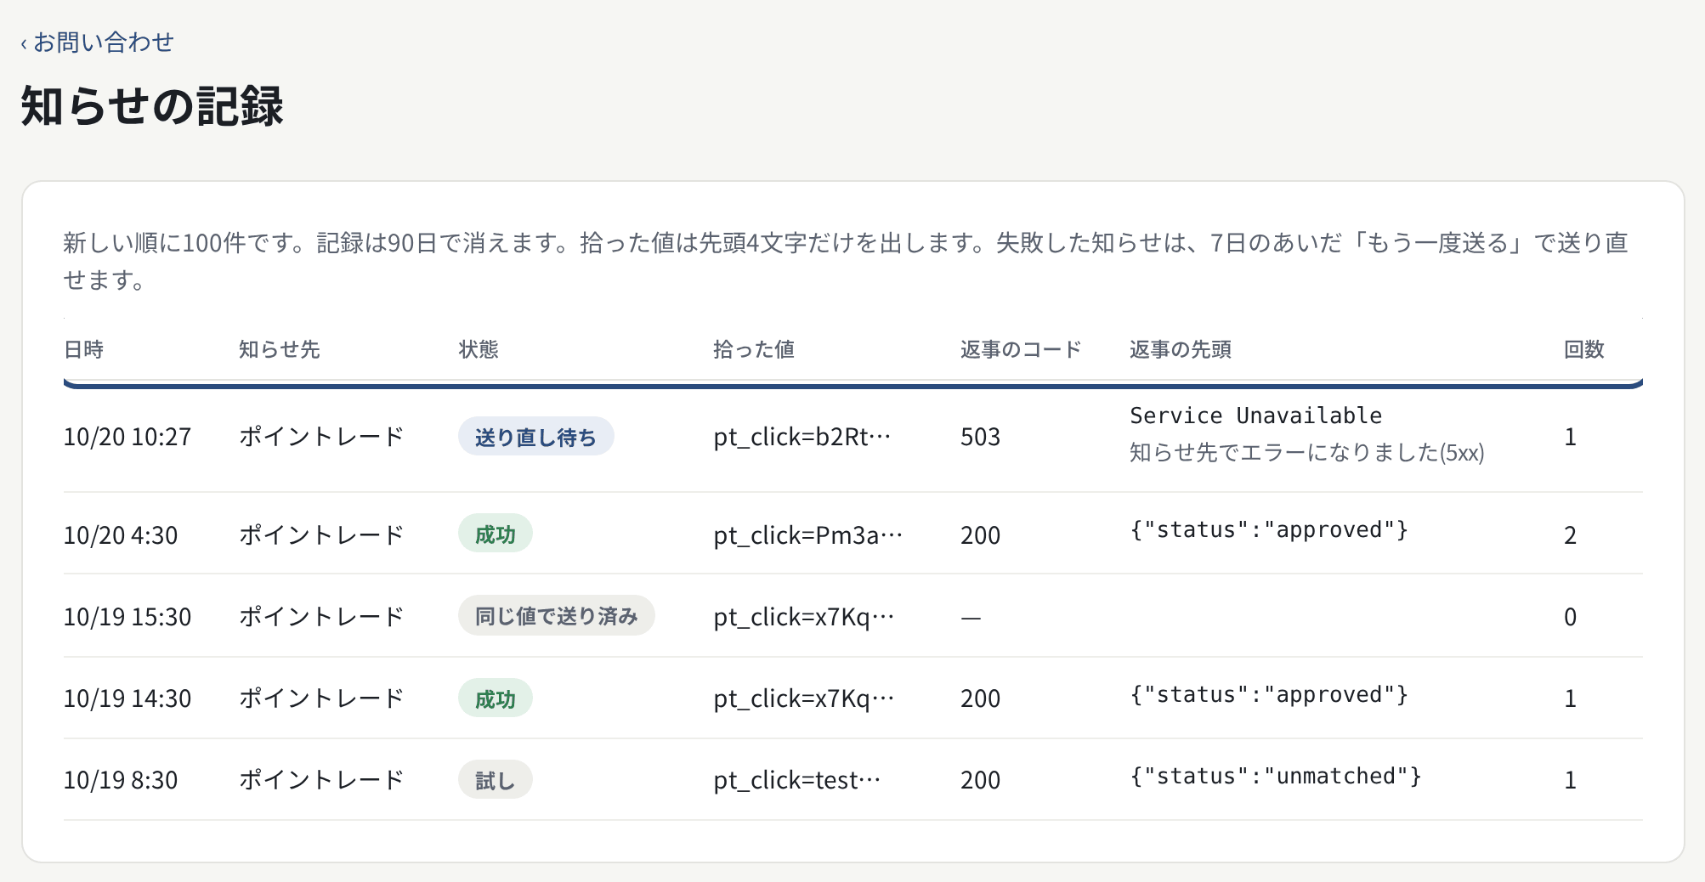The height and width of the screenshot is (882, 1705).
Task: Click the 知らせ先でエラーになりました(5xx) note
Action: (x=1307, y=452)
